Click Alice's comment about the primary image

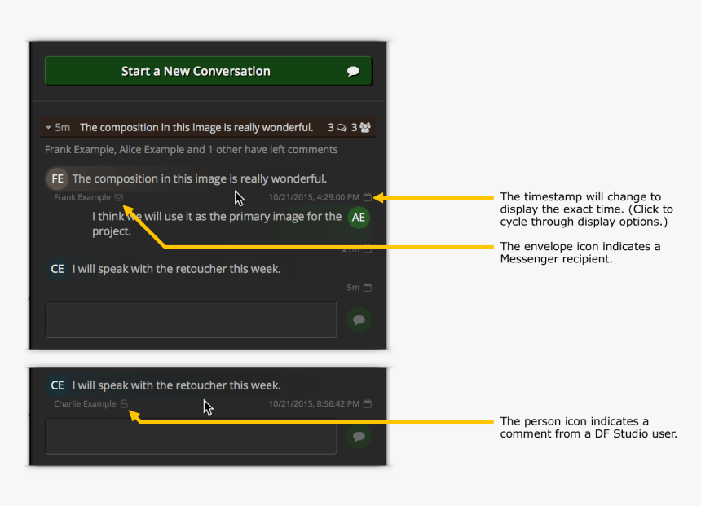point(217,223)
